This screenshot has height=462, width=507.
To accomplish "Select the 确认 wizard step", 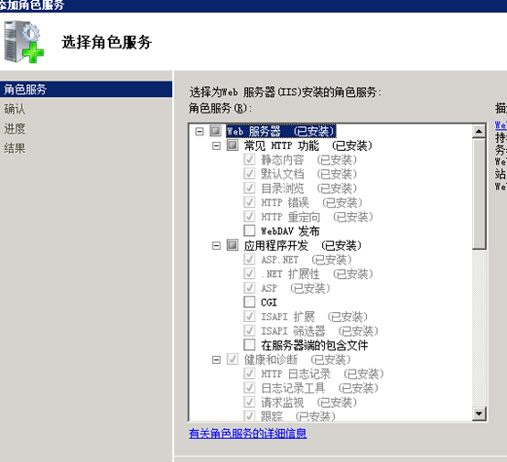I will tap(15, 109).
